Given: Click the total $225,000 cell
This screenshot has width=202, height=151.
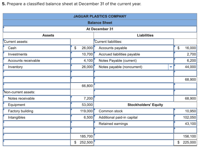Looking at the screenshot, I should tap(185, 142).
